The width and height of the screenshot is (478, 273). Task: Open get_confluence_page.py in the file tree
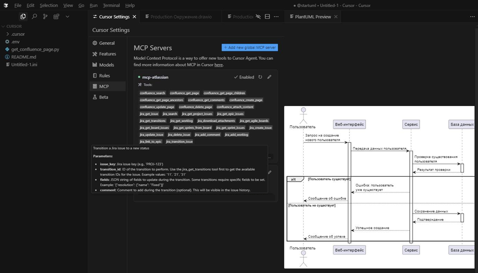point(35,50)
